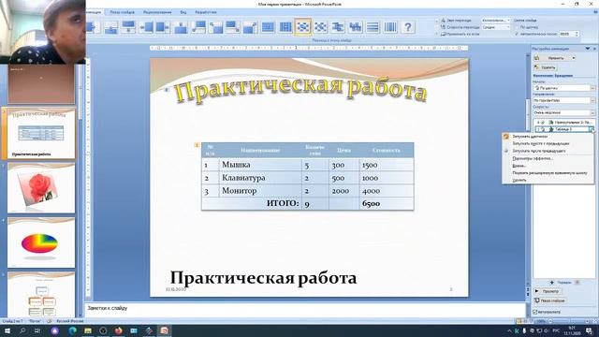Choose Запускать вместе с предыдущим

(x=541, y=143)
